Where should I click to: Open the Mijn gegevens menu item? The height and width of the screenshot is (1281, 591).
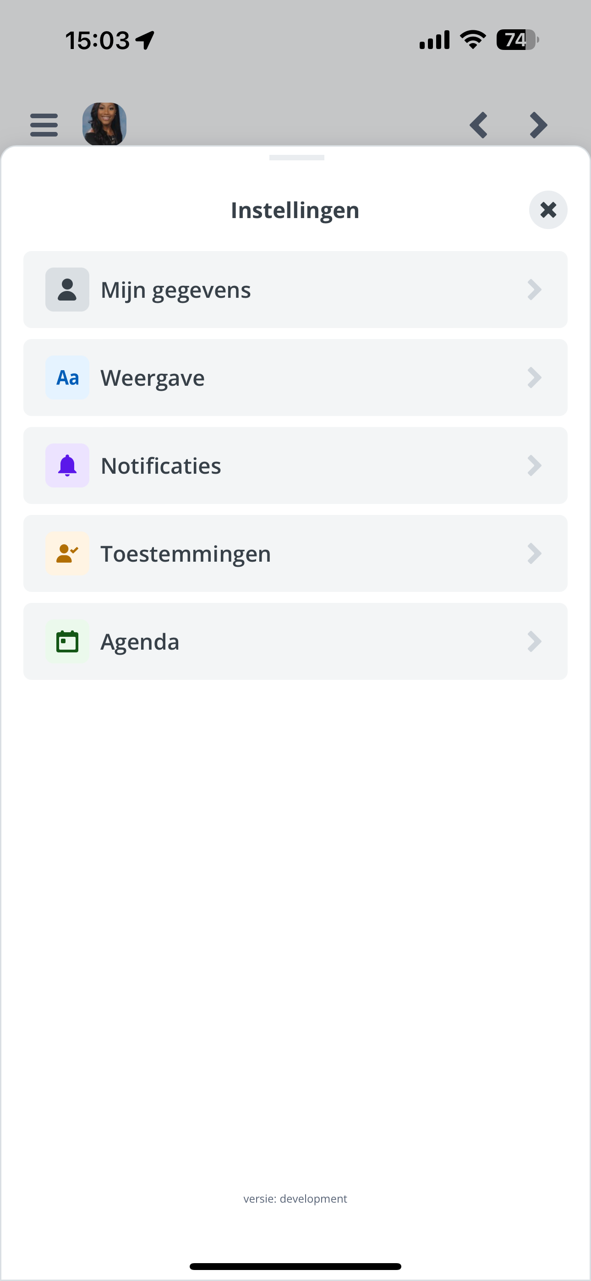point(295,290)
